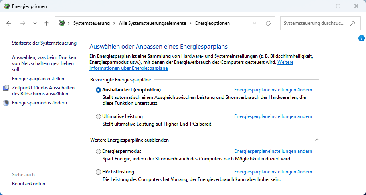The width and height of the screenshot is (366, 195).
Task: Click the back navigation arrow
Action: point(9,23)
